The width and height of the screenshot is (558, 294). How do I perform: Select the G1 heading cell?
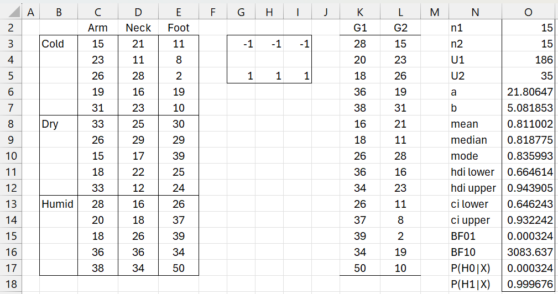click(x=360, y=28)
